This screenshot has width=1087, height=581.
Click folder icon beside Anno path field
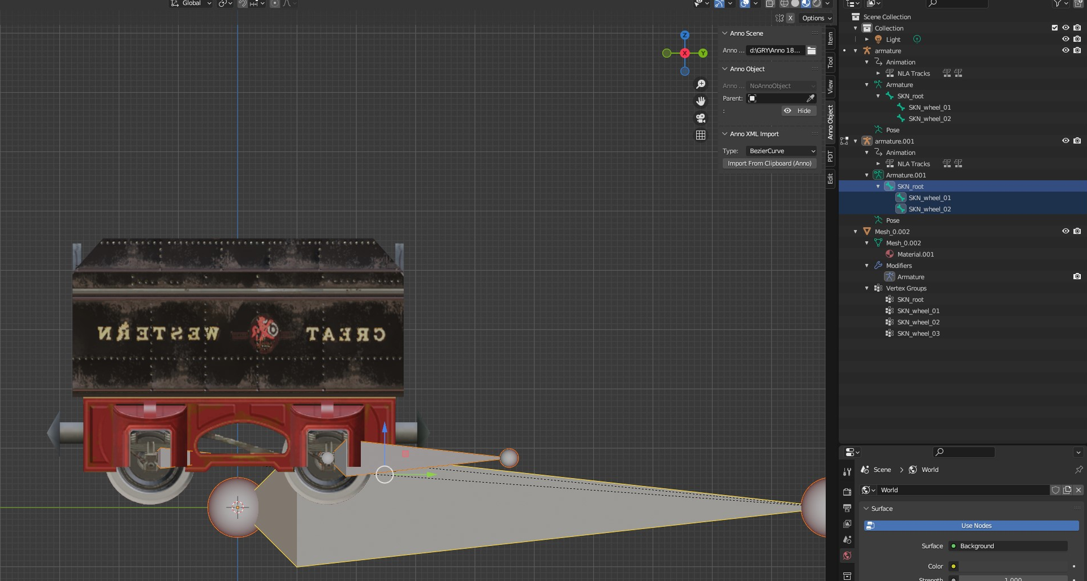(x=812, y=50)
